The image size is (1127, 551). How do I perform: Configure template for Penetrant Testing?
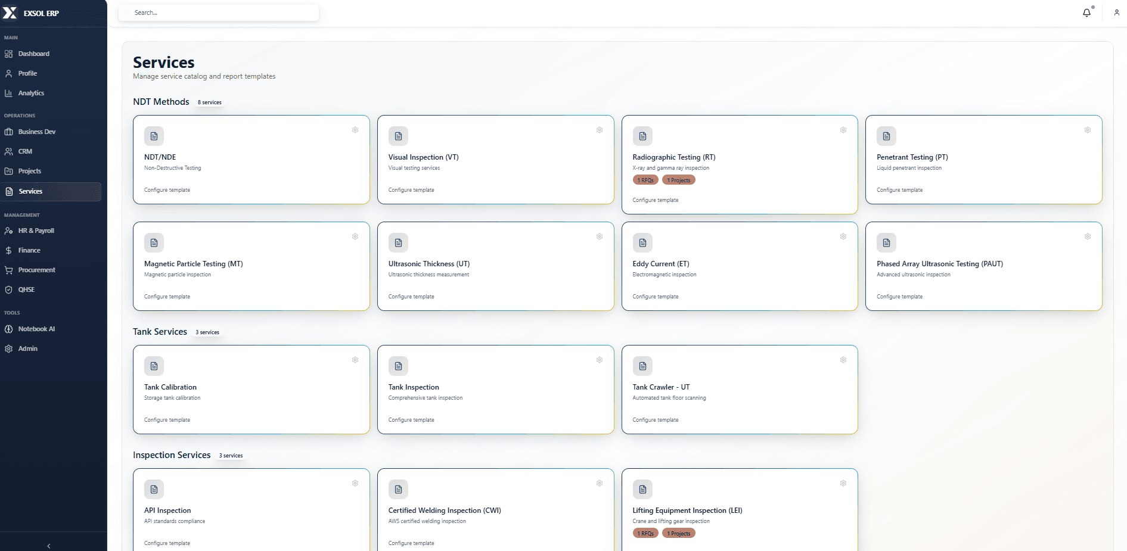pos(899,190)
